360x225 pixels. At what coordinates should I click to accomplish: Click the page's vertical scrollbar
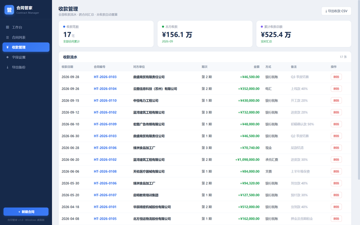click(x=359, y=90)
